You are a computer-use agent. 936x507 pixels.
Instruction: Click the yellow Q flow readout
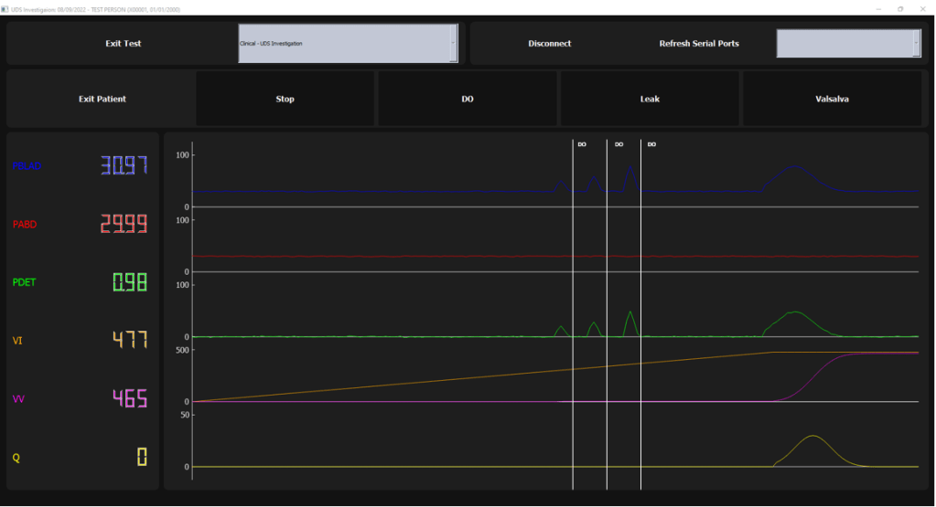[142, 457]
